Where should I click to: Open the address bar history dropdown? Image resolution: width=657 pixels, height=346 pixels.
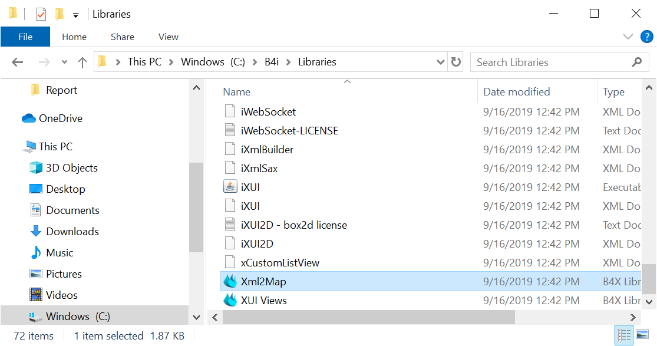click(x=440, y=62)
